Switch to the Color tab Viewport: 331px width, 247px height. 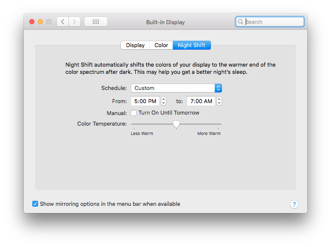pos(161,45)
